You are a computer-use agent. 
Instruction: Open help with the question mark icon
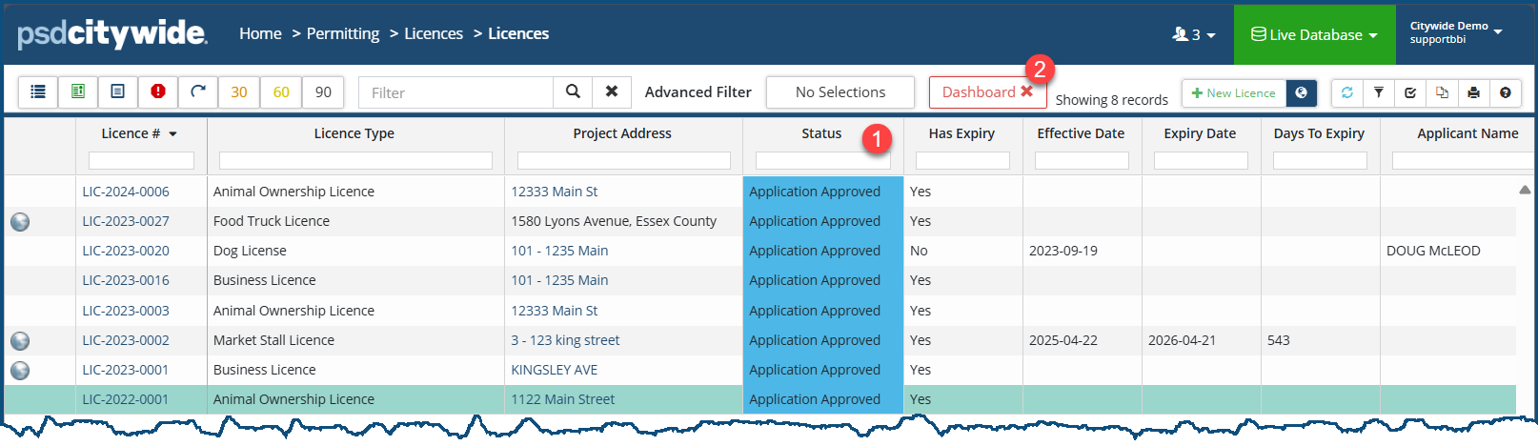pyautogui.click(x=1506, y=93)
